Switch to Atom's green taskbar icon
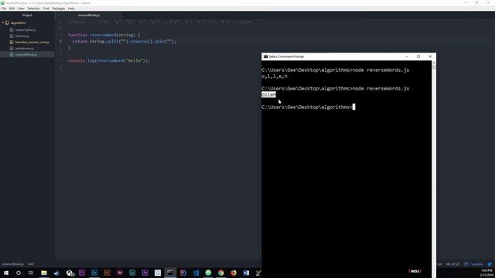Viewport: 495px width, 278px height. (208, 273)
